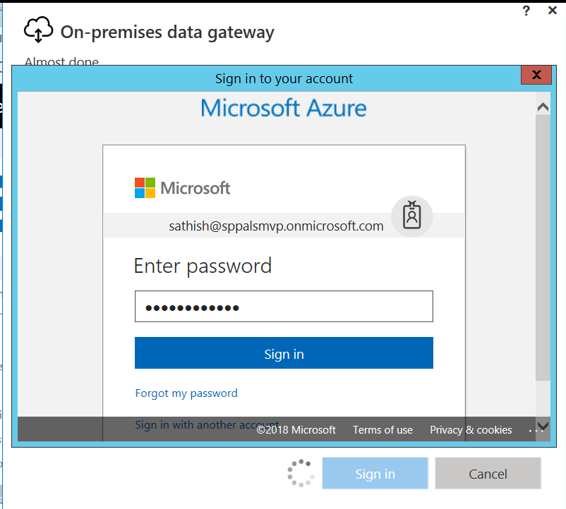566x509 pixels.
Task: Close the On-premises data gateway window
Action: [553, 11]
